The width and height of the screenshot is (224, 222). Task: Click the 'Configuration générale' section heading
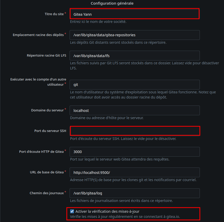pyautogui.click(x=112, y=3)
